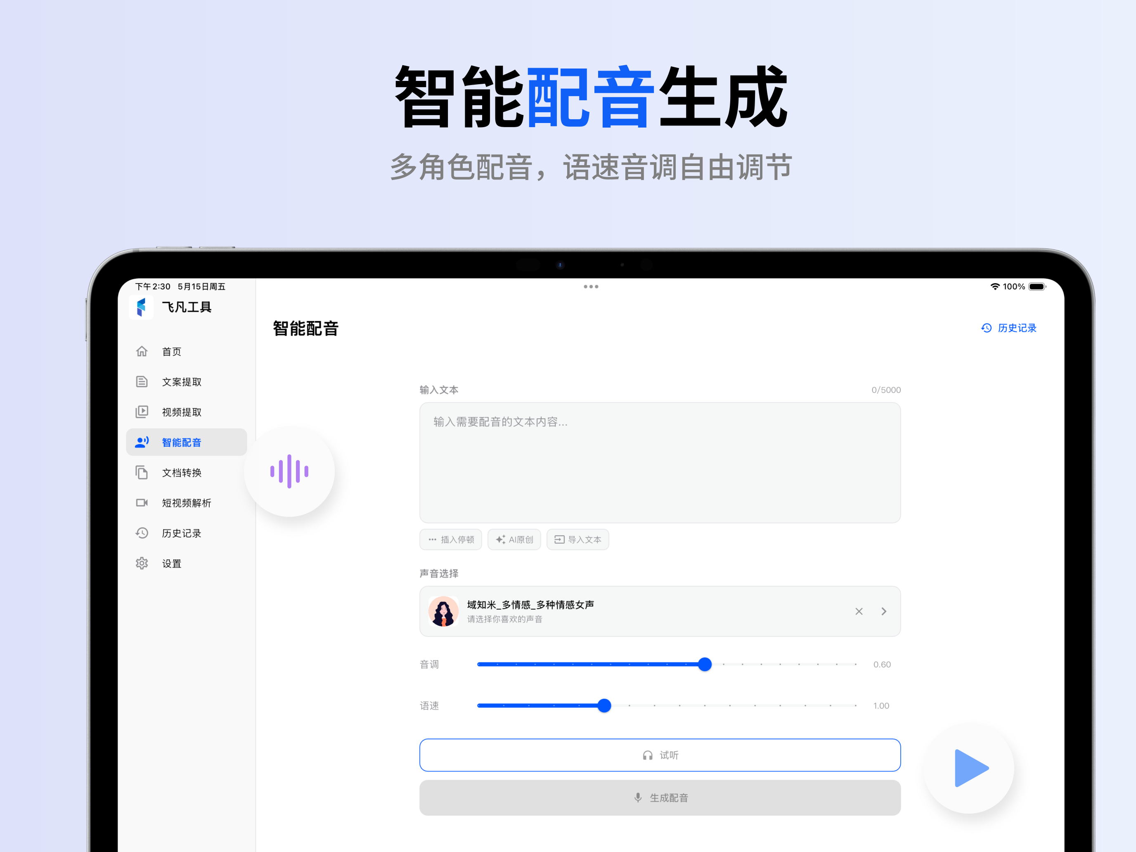Viewport: 1136px width, 852px height.
Task: Click the three-dot multitasking indicator at top
Action: tap(591, 286)
